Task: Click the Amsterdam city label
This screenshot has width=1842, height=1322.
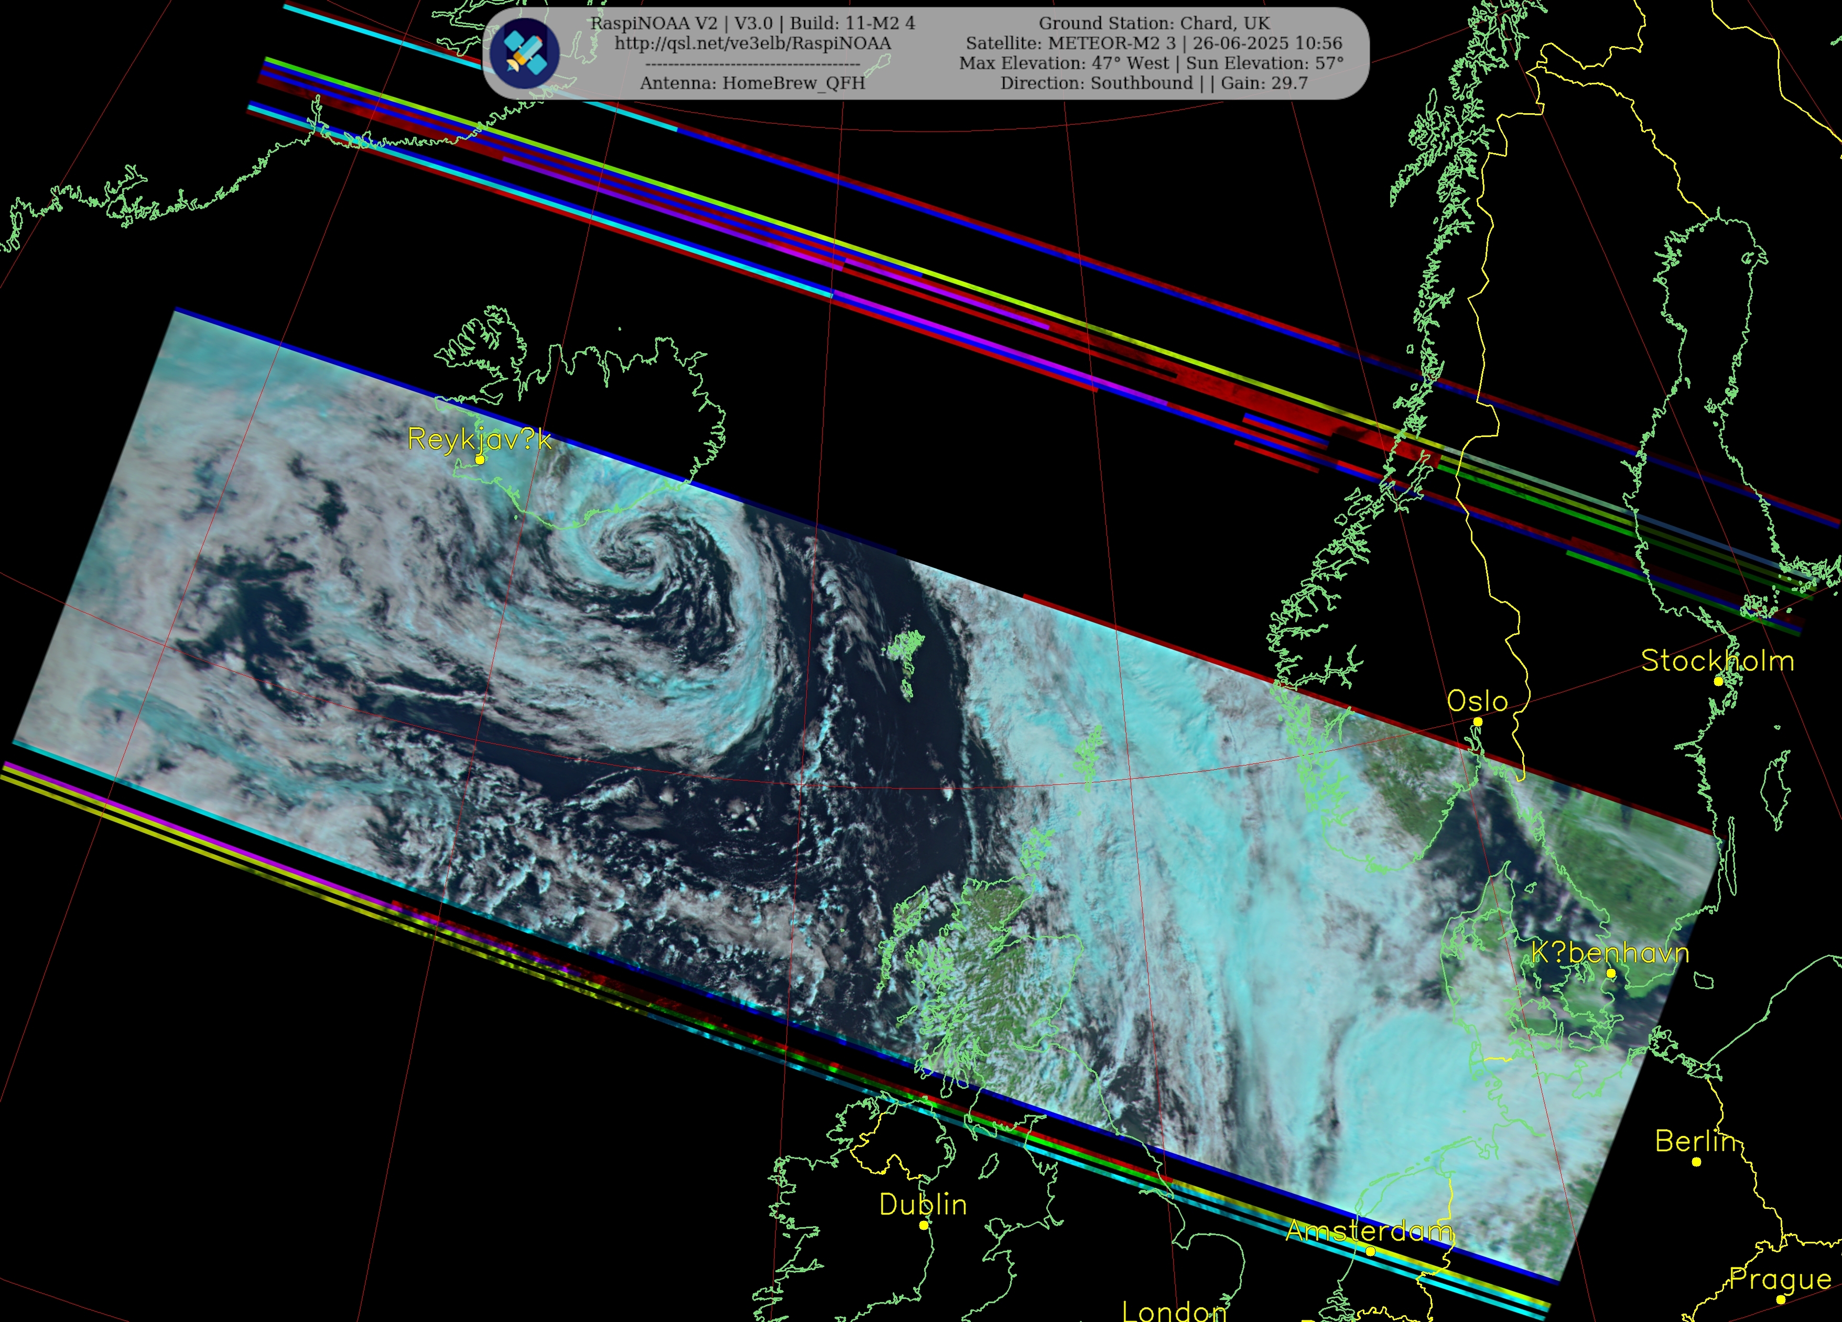Action: pos(1369,1231)
